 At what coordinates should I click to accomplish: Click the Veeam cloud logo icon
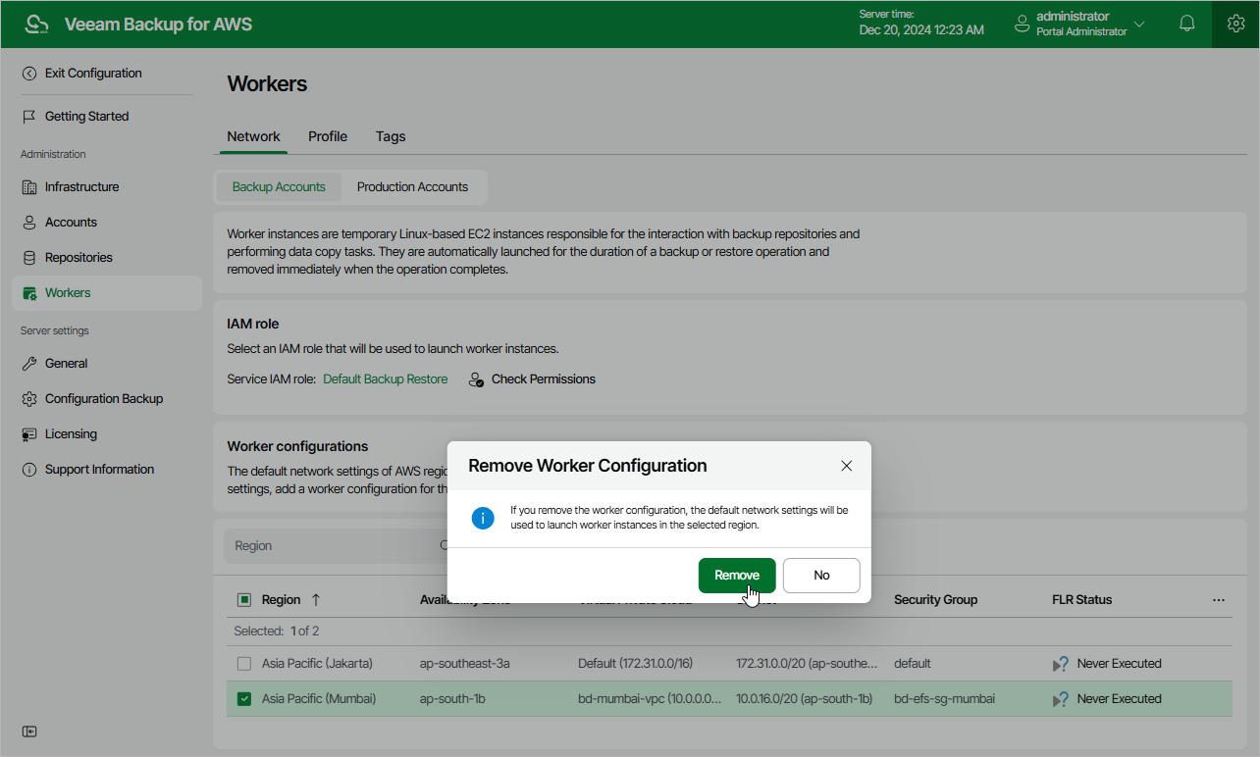tap(35, 25)
